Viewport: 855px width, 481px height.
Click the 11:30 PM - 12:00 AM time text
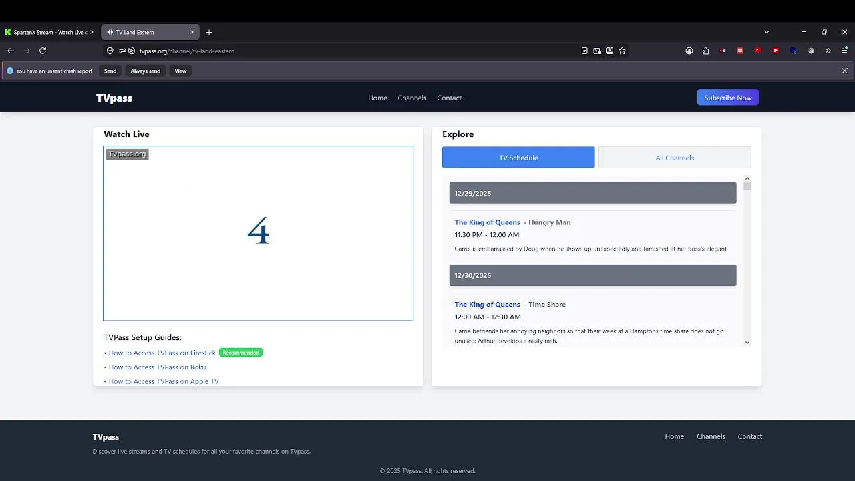[x=486, y=235]
